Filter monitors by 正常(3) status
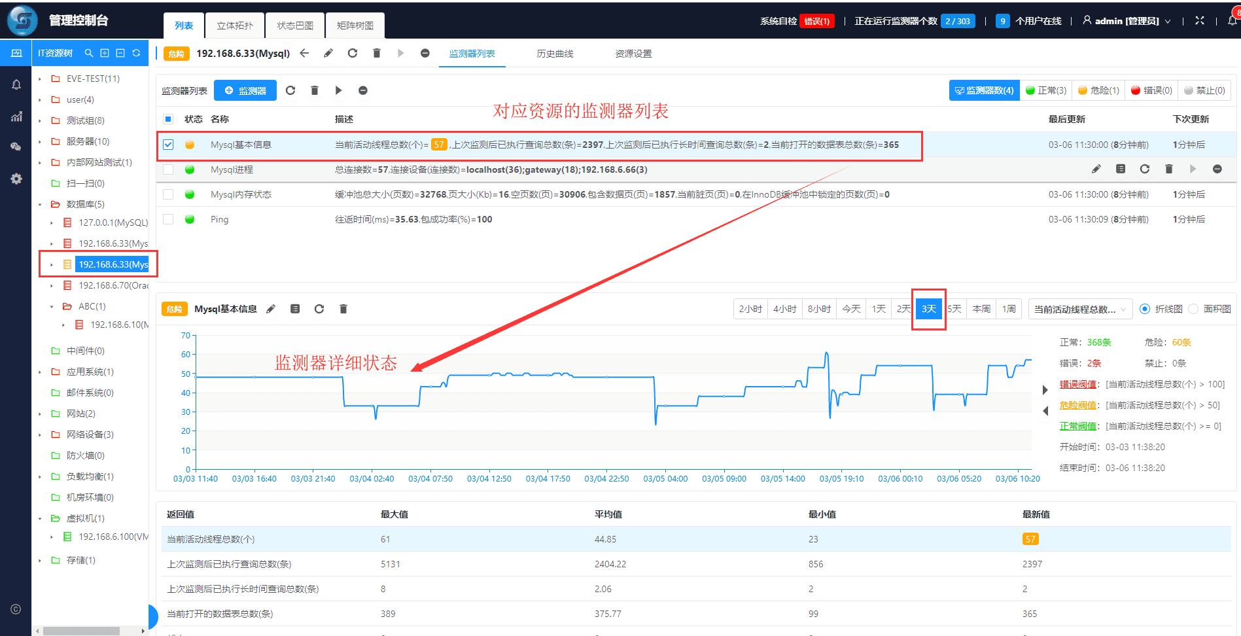The width and height of the screenshot is (1241, 636). pos(1046,90)
